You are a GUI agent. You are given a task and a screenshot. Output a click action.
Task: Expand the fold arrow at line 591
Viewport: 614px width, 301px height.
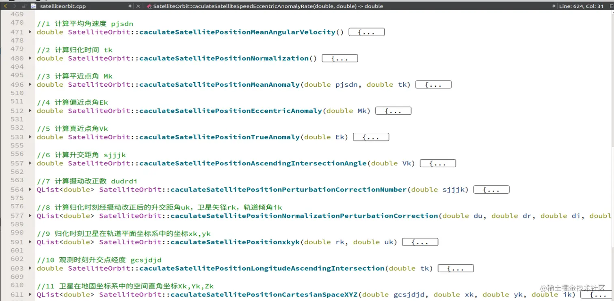coord(30,242)
